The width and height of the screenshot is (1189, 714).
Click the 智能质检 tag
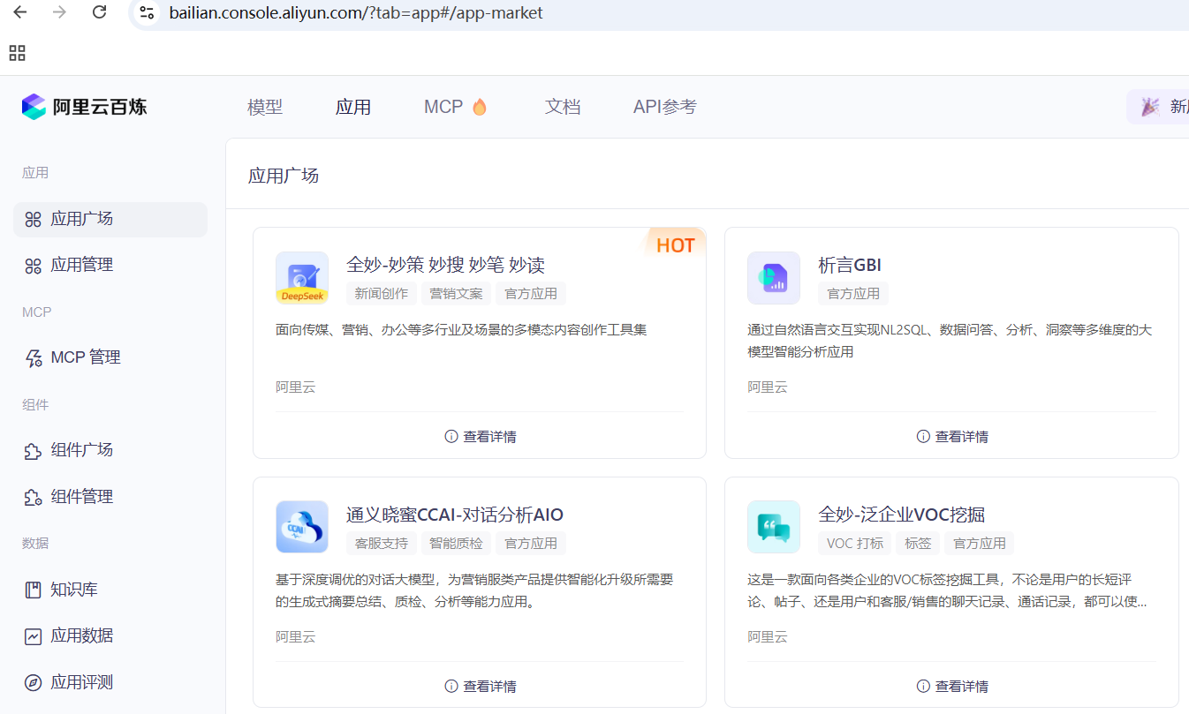[456, 543]
